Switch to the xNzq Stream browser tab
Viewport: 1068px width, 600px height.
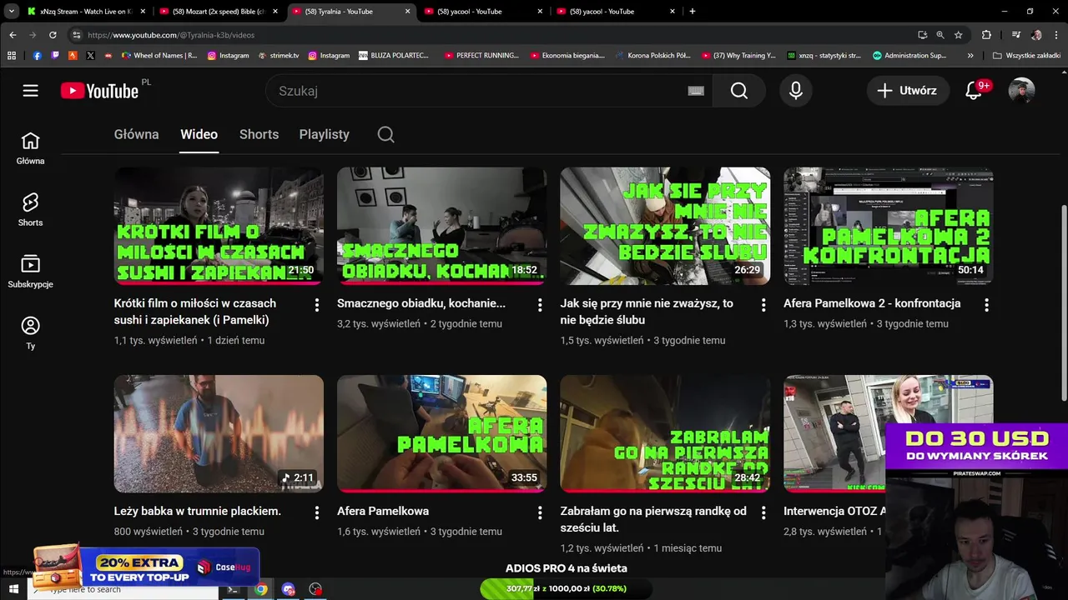point(86,12)
